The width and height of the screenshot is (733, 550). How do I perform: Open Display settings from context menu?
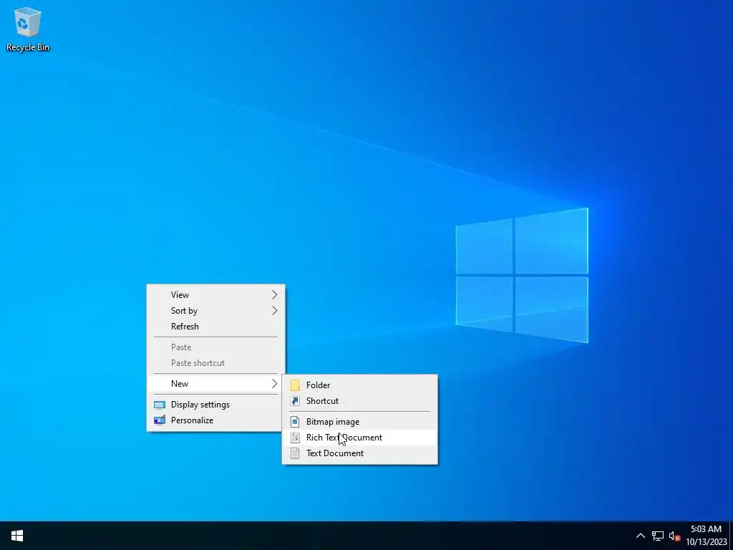tap(215, 405)
